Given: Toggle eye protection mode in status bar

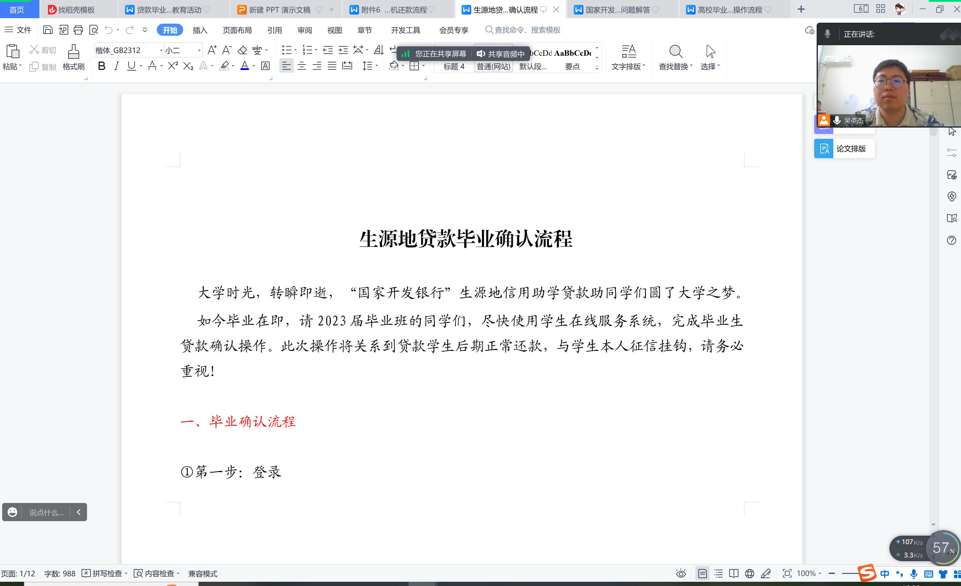Looking at the screenshot, I should tap(680, 574).
